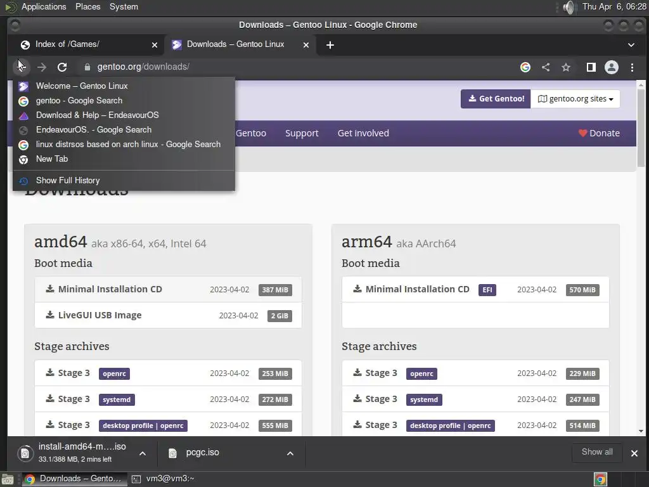Click the Chrome icon in system tray

tap(600, 479)
